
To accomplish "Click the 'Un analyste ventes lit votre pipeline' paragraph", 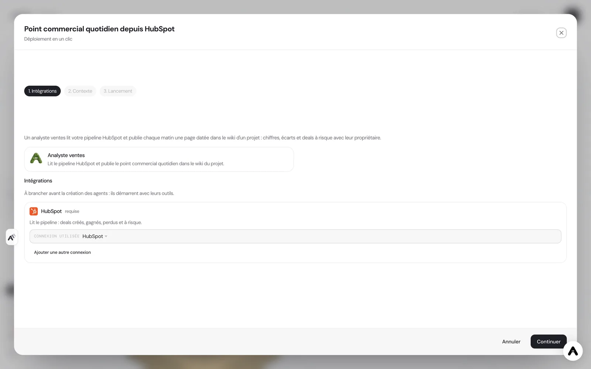I will pyautogui.click(x=202, y=138).
